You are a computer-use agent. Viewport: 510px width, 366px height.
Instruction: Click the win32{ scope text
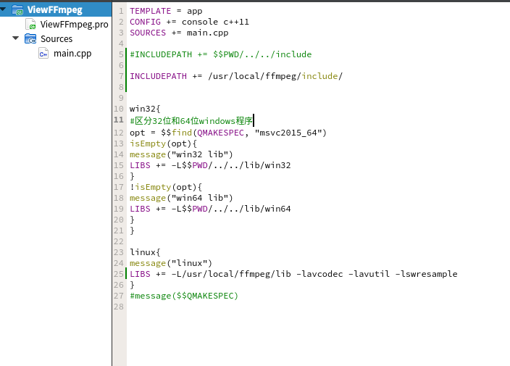(x=145, y=109)
